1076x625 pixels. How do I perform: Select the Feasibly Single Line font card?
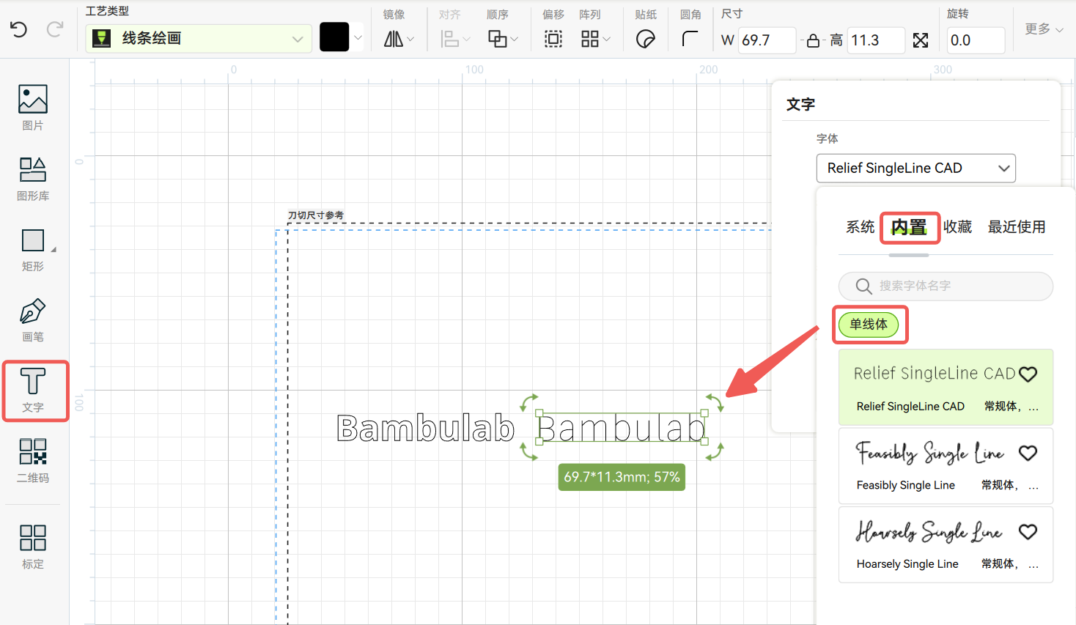tap(946, 466)
